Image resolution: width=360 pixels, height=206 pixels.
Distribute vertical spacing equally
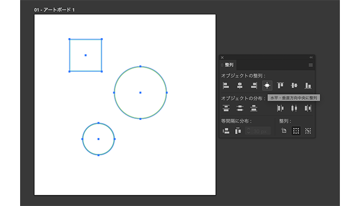pos(226,131)
